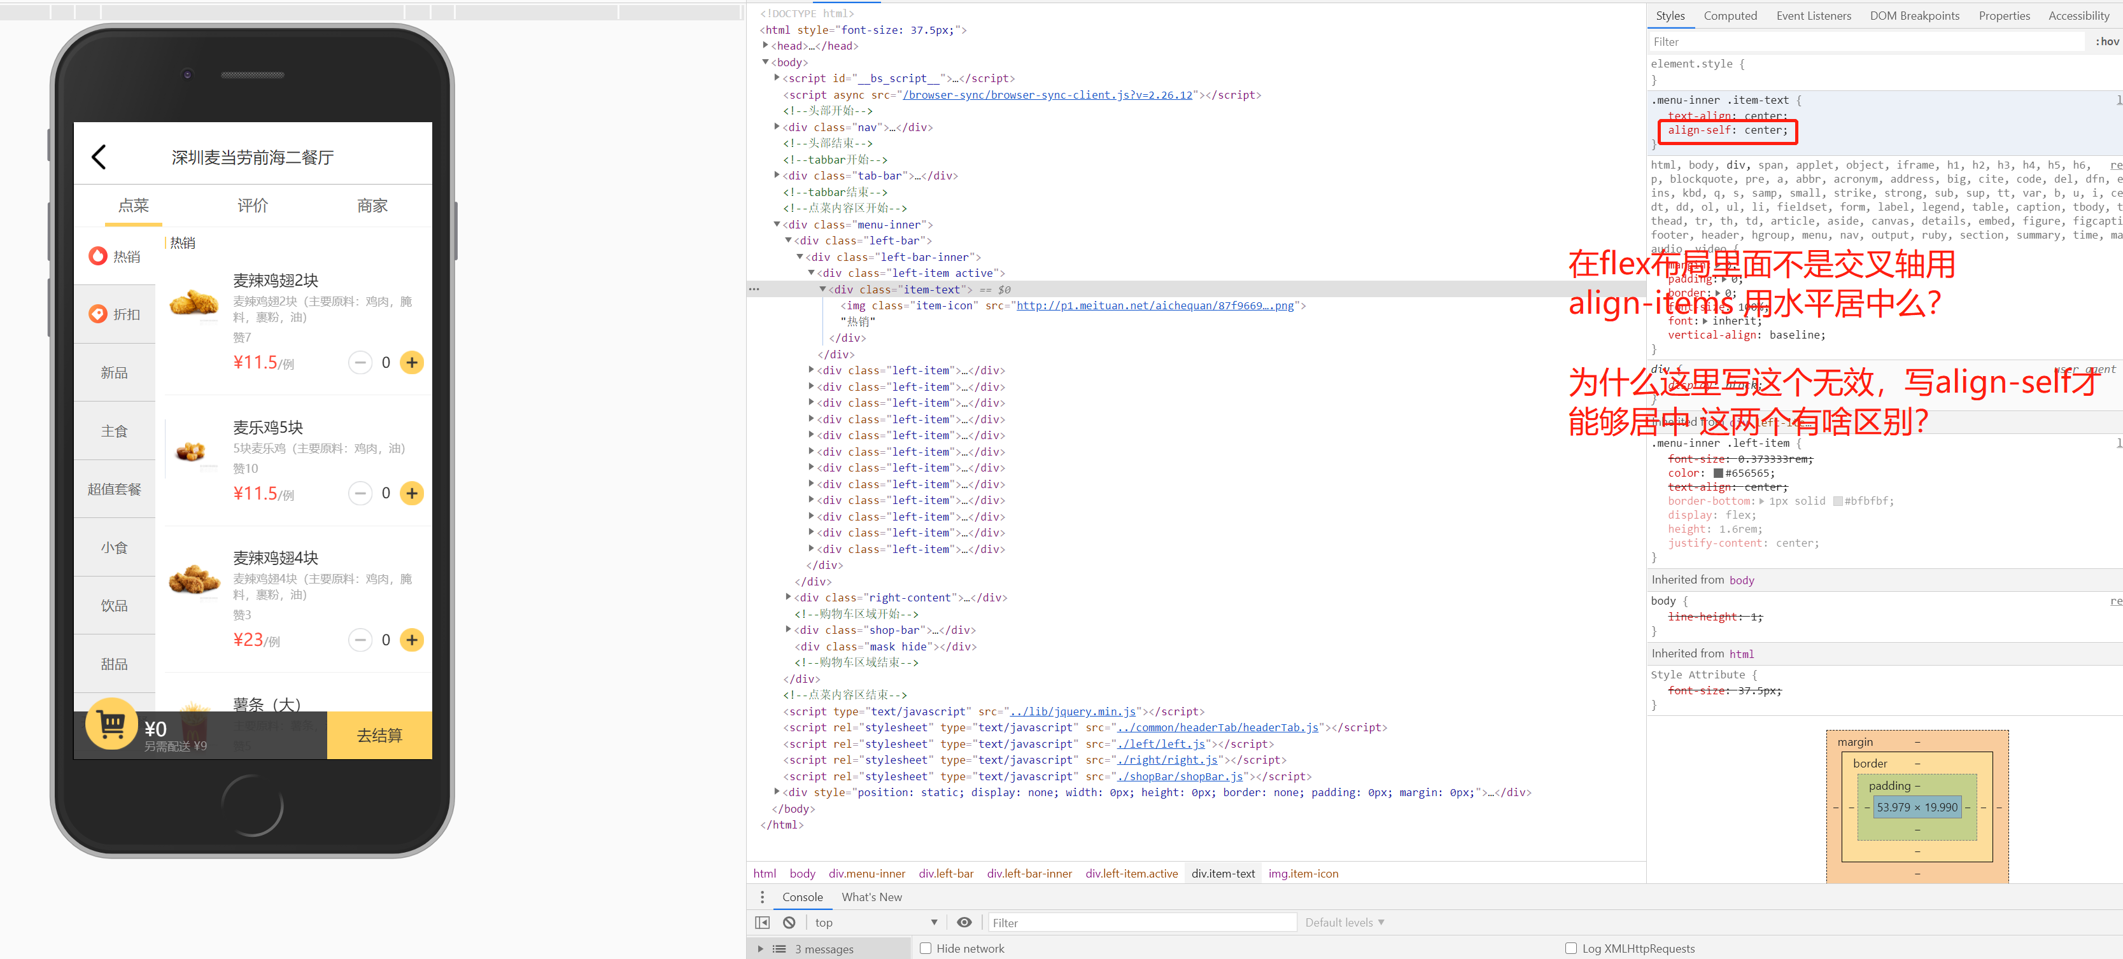Open the headerTab.js script link

(x=1217, y=727)
